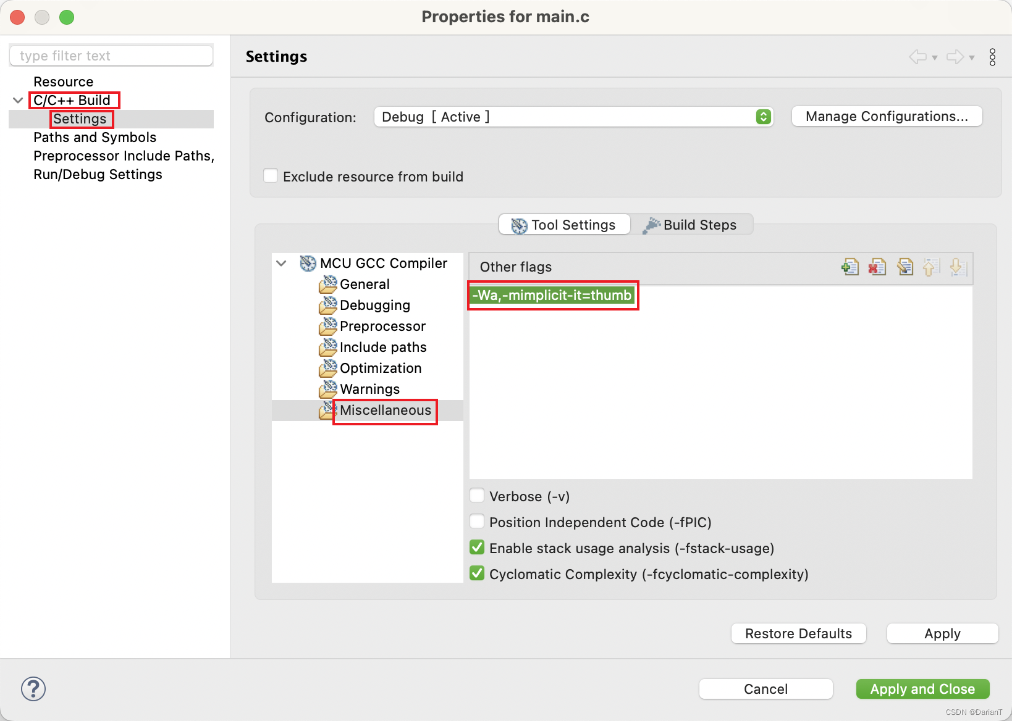Click the Edit flag pencil icon

click(905, 267)
